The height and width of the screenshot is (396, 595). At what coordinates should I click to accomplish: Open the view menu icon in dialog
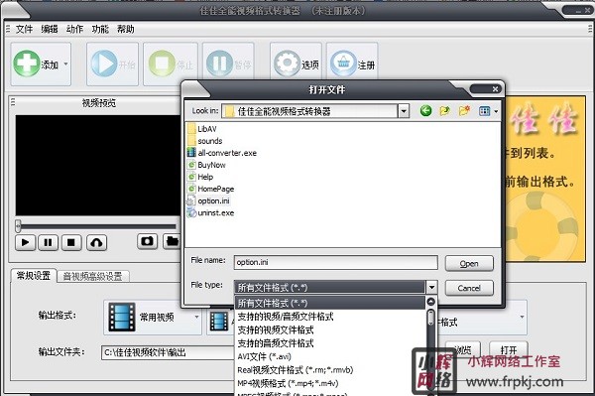point(488,111)
